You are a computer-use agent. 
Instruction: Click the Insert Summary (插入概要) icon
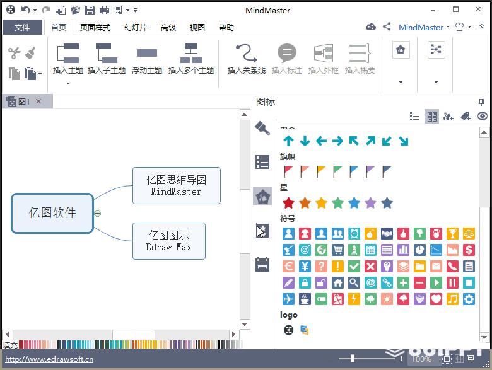tap(360, 53)
